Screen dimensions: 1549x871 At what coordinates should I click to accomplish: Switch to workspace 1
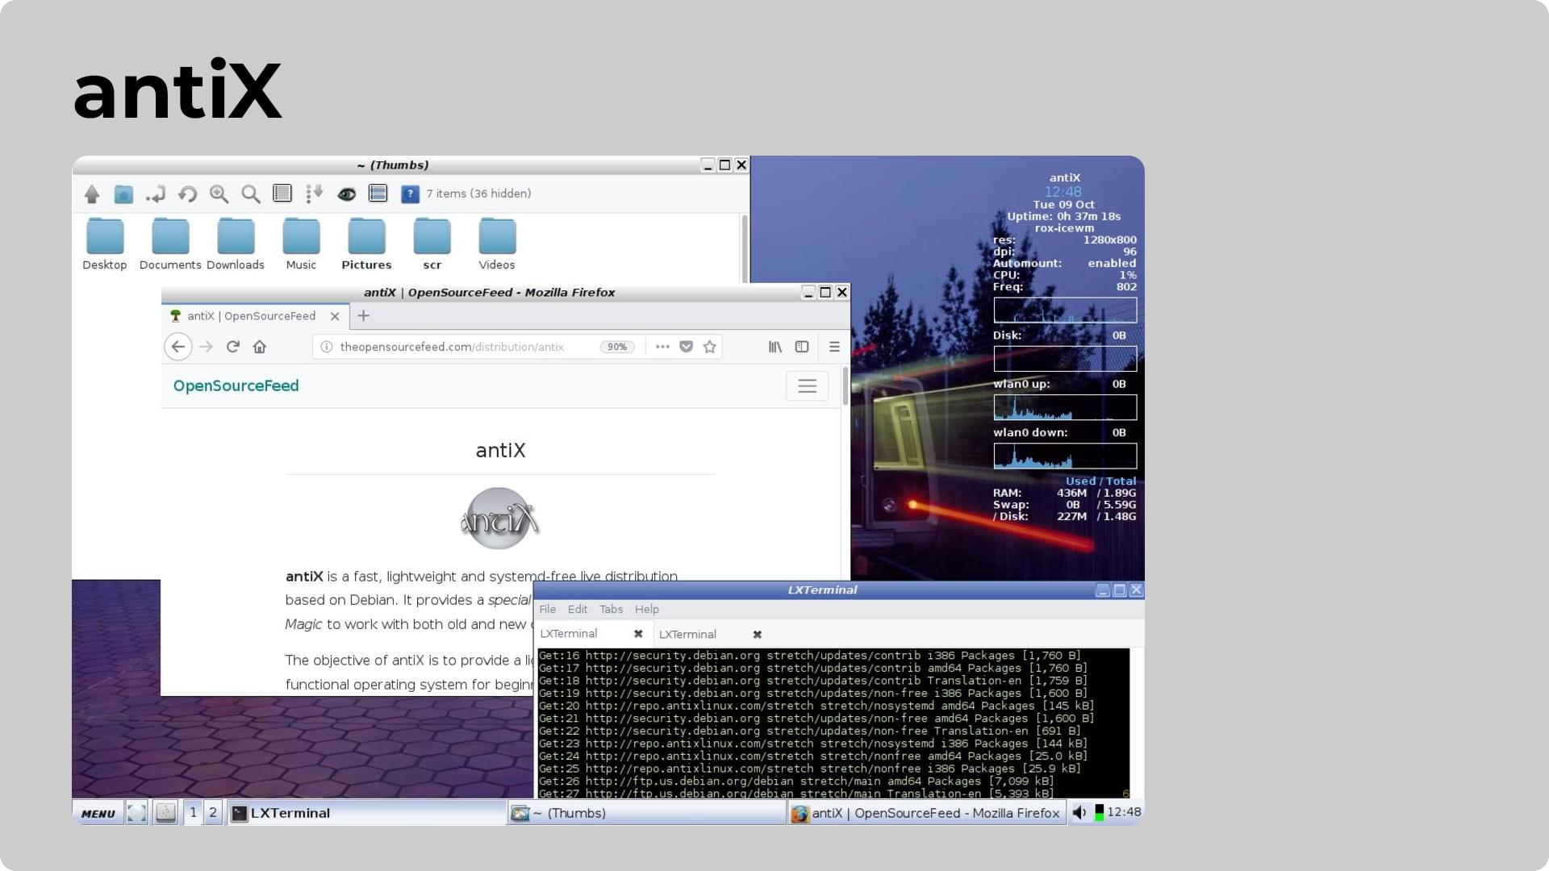pos(194,812)
